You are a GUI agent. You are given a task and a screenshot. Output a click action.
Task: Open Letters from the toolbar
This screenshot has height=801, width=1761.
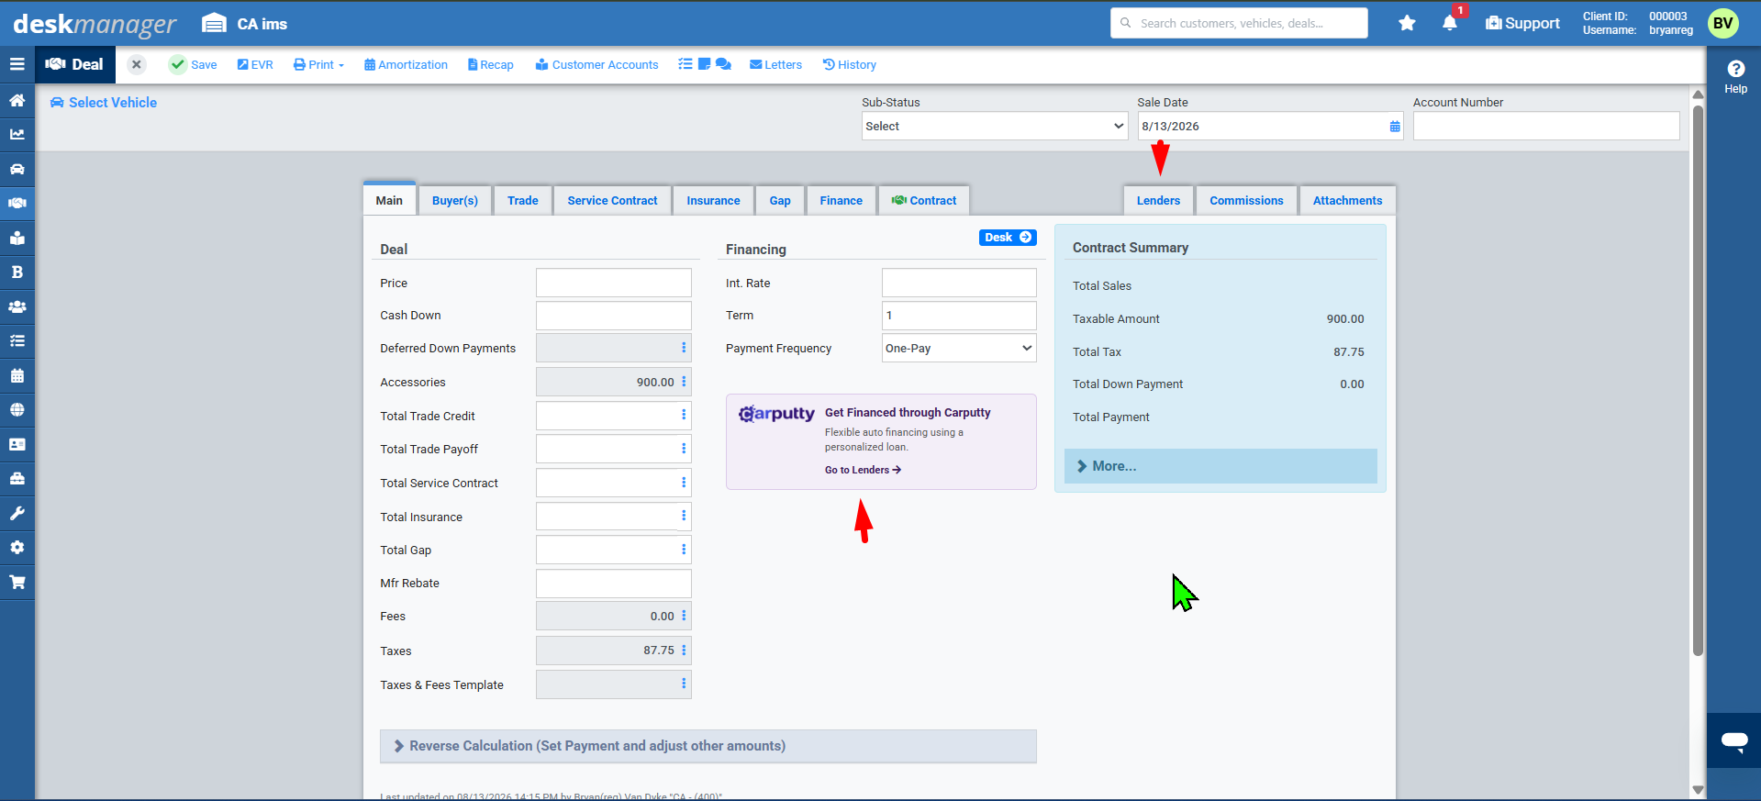[775, 64]
